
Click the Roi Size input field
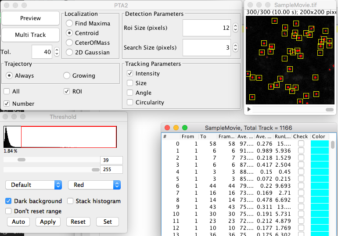206,28
